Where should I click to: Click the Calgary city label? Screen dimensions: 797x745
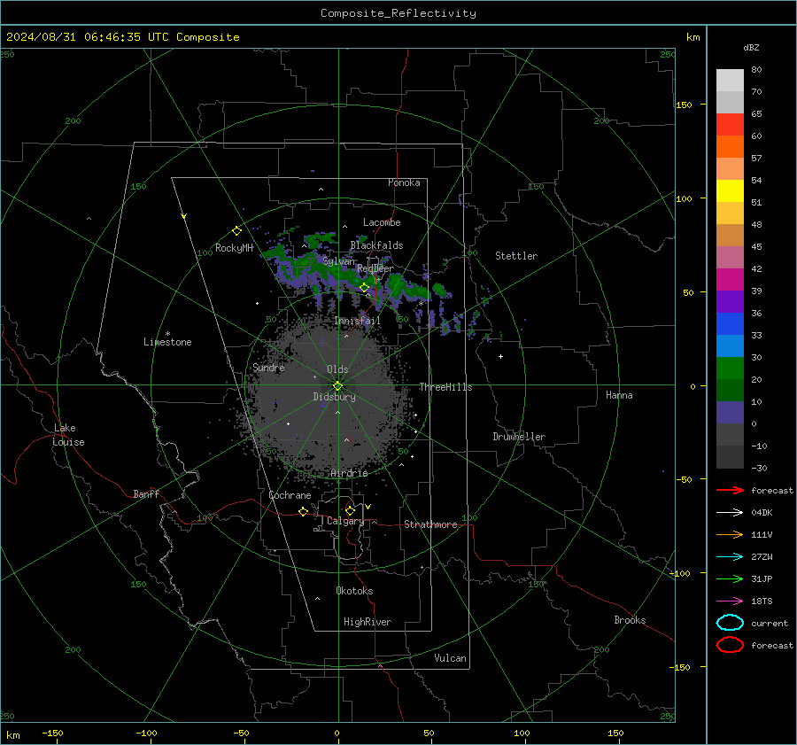345,521
